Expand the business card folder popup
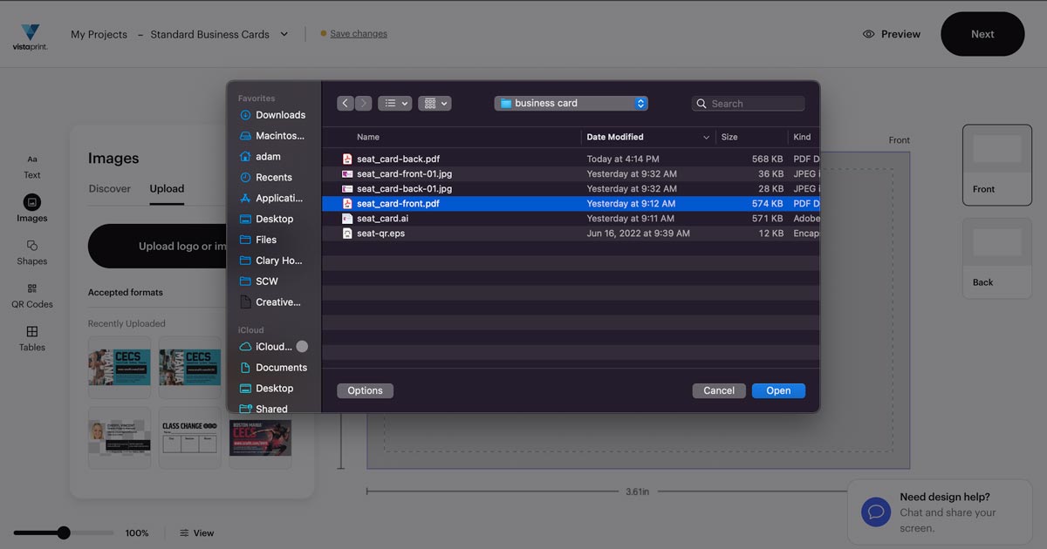1047x549 pixels. [x=640, y=103]
